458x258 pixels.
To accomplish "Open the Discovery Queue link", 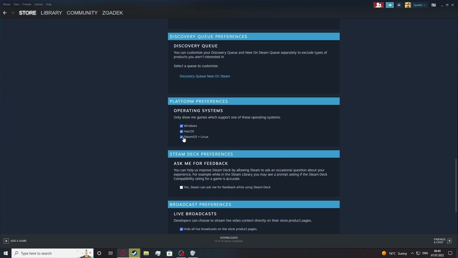I will click(x=193, y=76).
